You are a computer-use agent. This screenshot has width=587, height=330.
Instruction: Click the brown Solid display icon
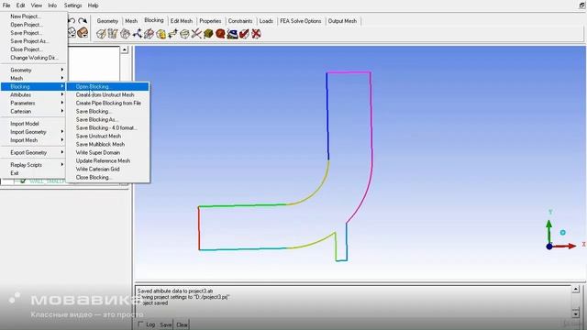tap(83, 33)
